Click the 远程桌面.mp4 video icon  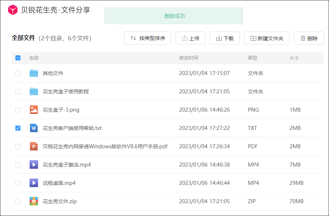34,183
